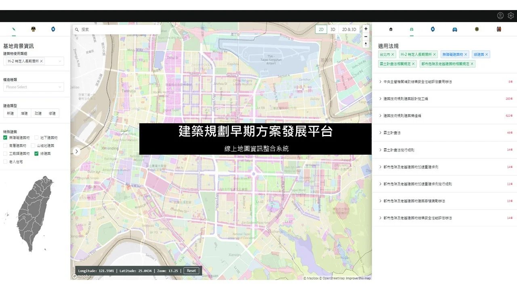This screenshot has height=290, width=517.
Task: Click the map search input field
Action: pyautogui.click(x=117, y=29)
